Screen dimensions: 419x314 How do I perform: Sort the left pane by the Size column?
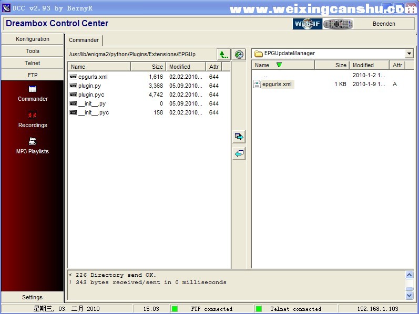(x=148, y=67)
